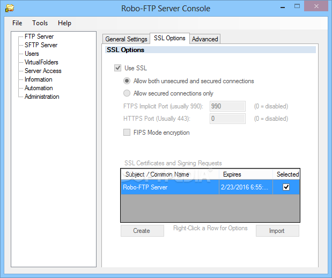Click the 2/23/2016 expiry cell

pyautogui.click(x=246, y=187)
